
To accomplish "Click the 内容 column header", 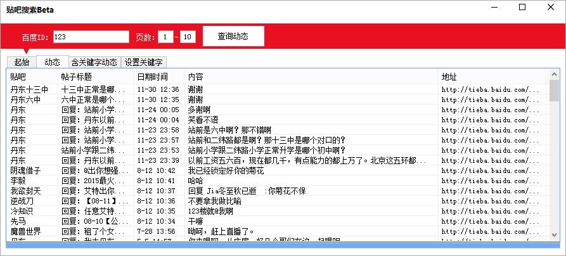I will pyautogui.click(x=311, y=76).
